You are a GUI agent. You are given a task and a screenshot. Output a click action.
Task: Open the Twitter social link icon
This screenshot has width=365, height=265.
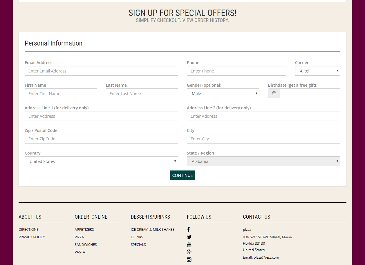(189, 237)
